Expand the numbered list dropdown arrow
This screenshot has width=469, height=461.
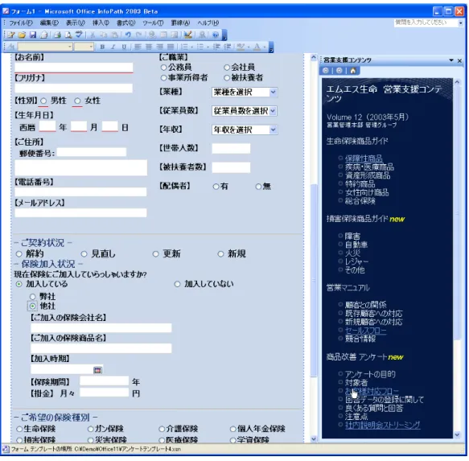(192, 47)
